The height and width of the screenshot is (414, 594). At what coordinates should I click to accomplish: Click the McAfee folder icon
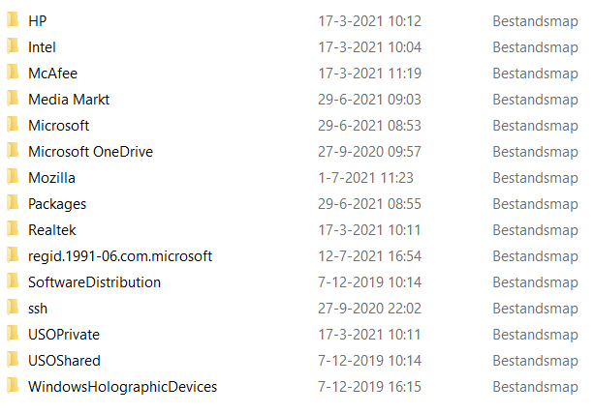[x=13, y=73]
